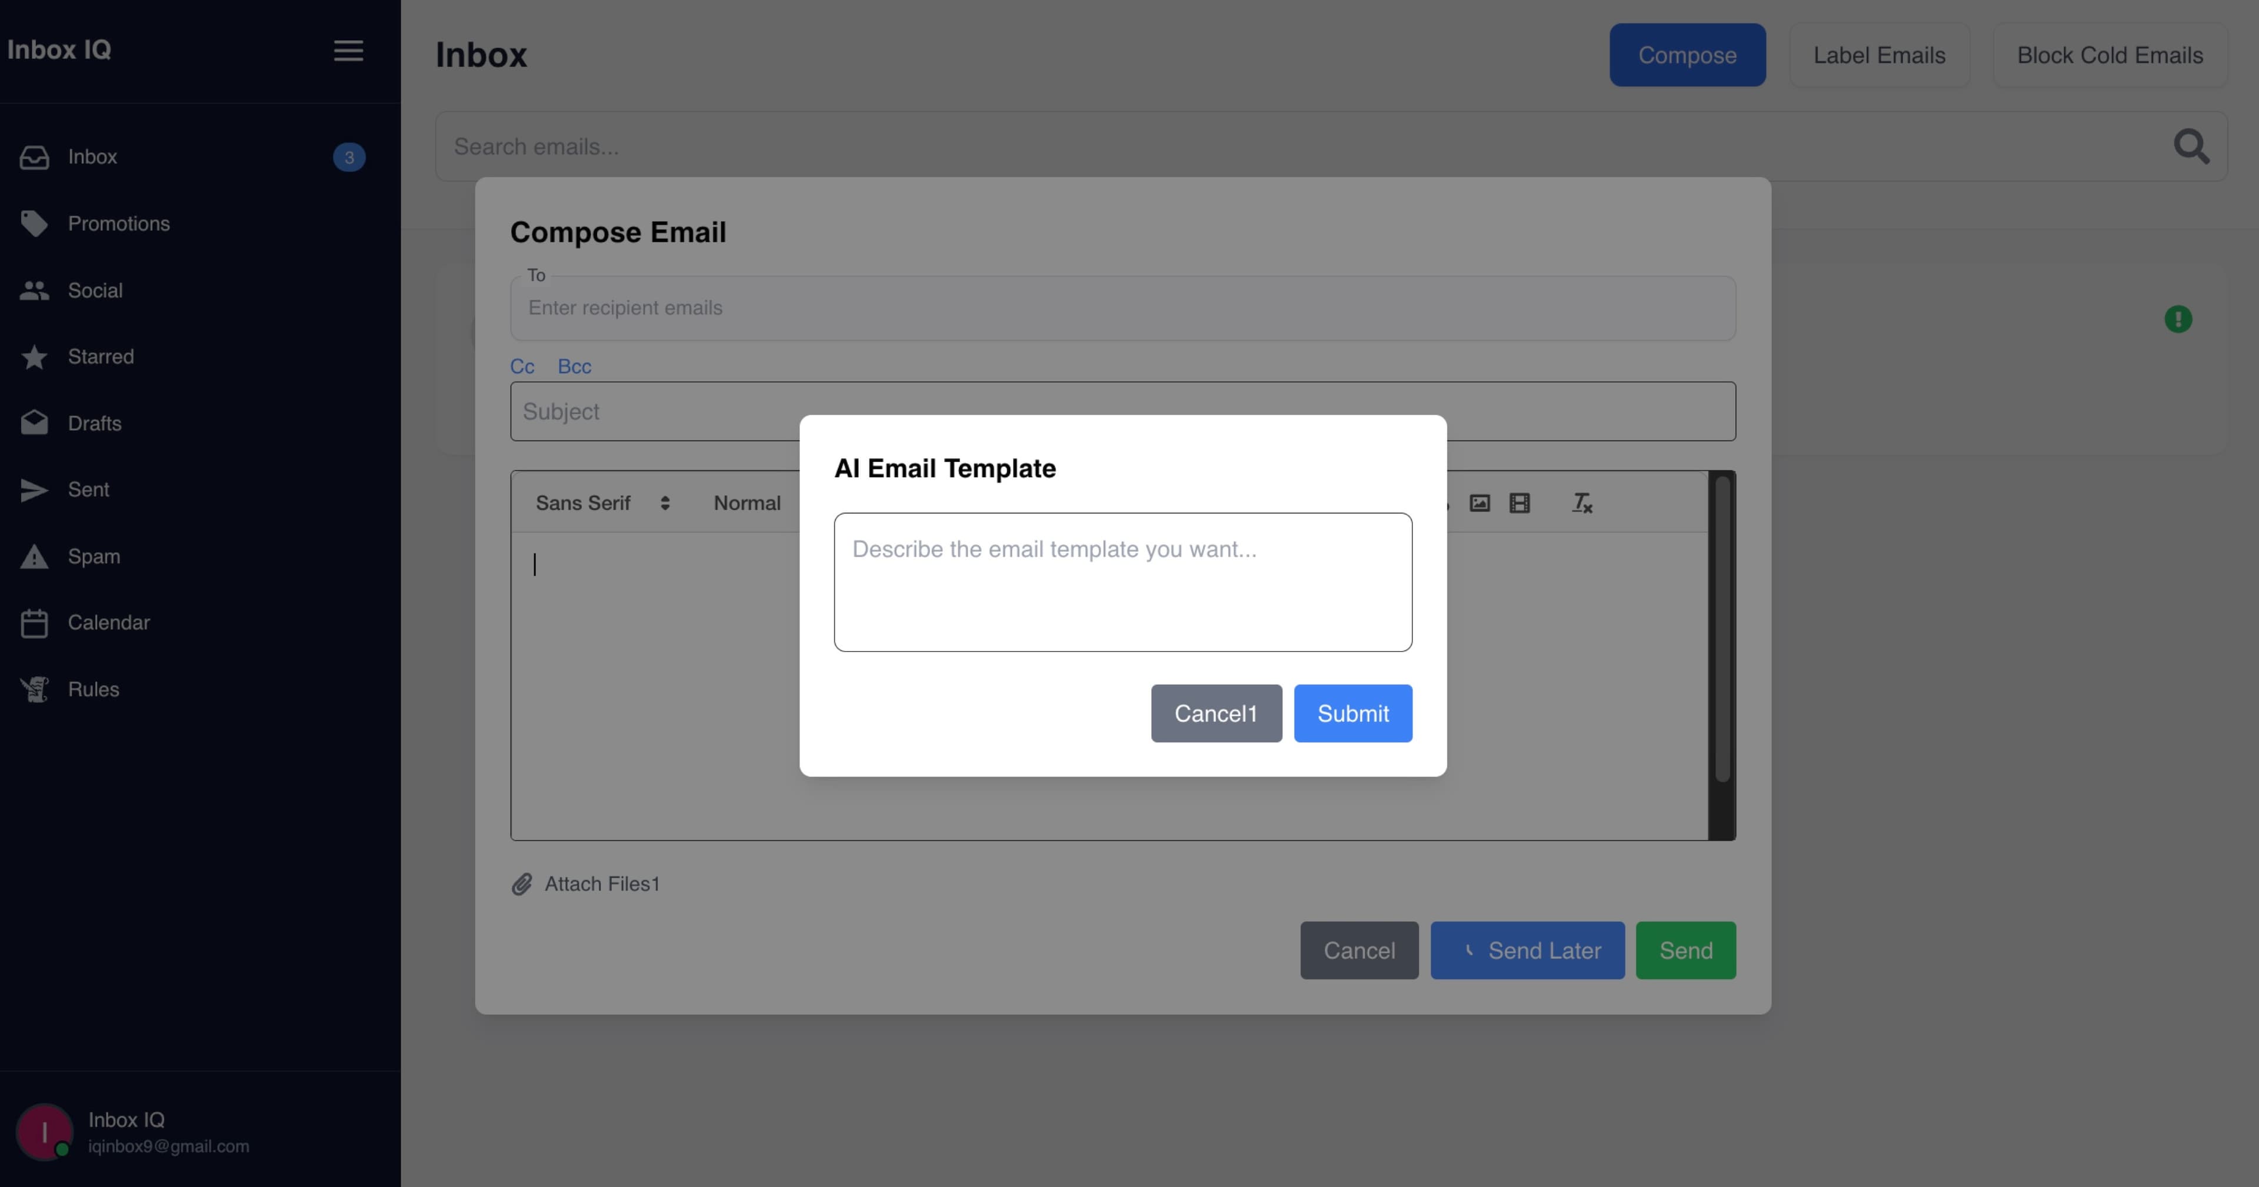Open the Calendar section

pos(109,622)
